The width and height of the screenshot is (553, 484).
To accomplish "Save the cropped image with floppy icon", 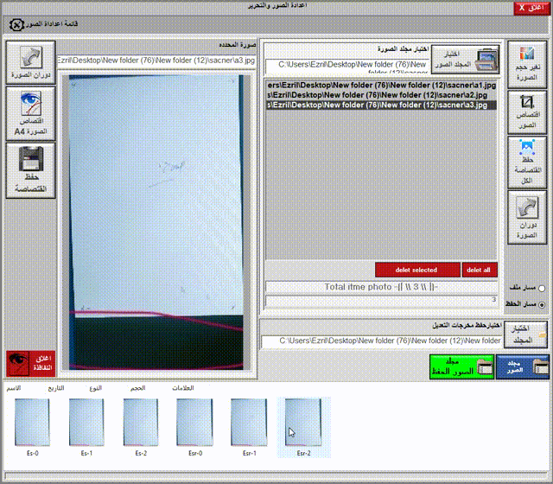I will click(x=30, y=170).
